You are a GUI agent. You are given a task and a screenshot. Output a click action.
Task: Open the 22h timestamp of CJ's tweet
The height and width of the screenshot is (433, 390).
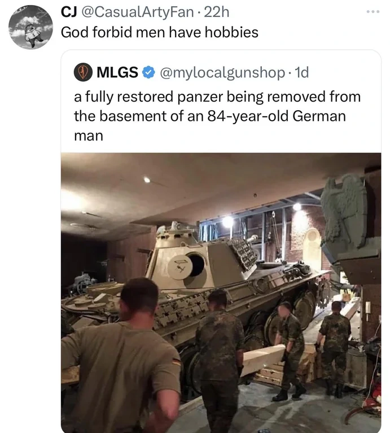pos(216,12)
